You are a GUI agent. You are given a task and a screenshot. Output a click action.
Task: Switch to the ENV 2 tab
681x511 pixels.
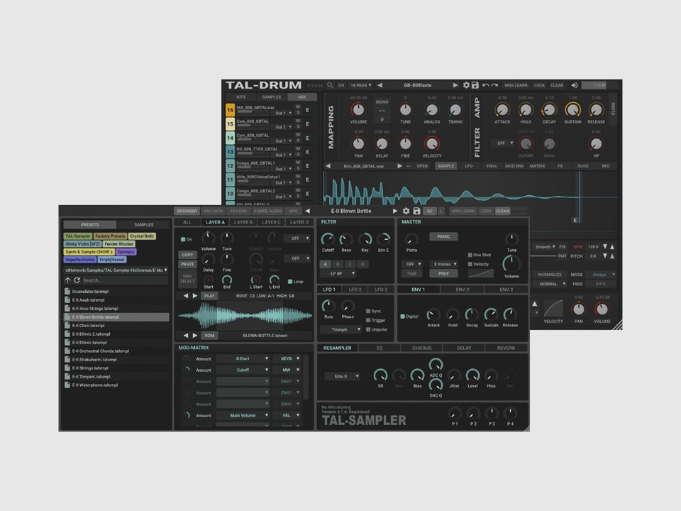[462, 290]
